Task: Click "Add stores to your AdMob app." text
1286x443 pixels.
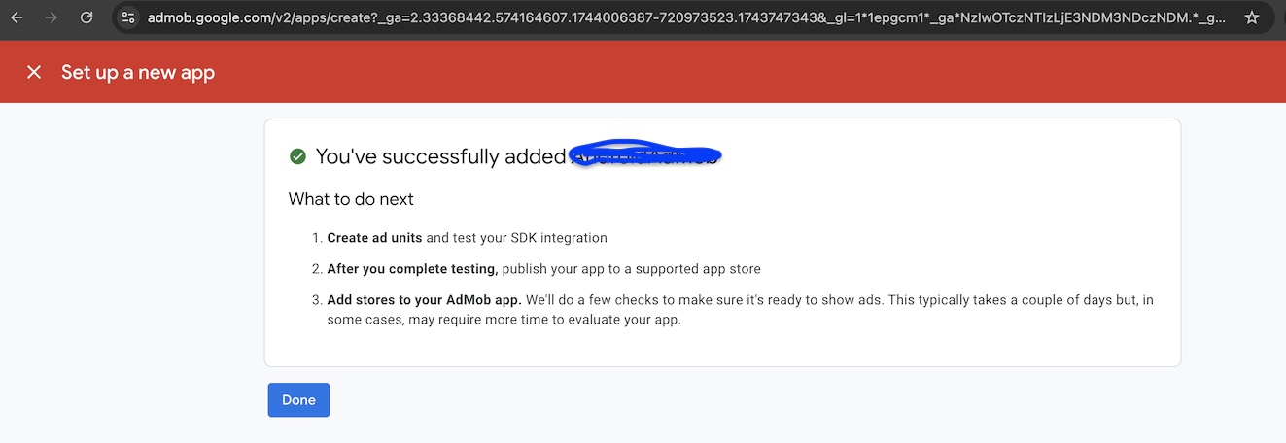Action: tap(424, 300)
